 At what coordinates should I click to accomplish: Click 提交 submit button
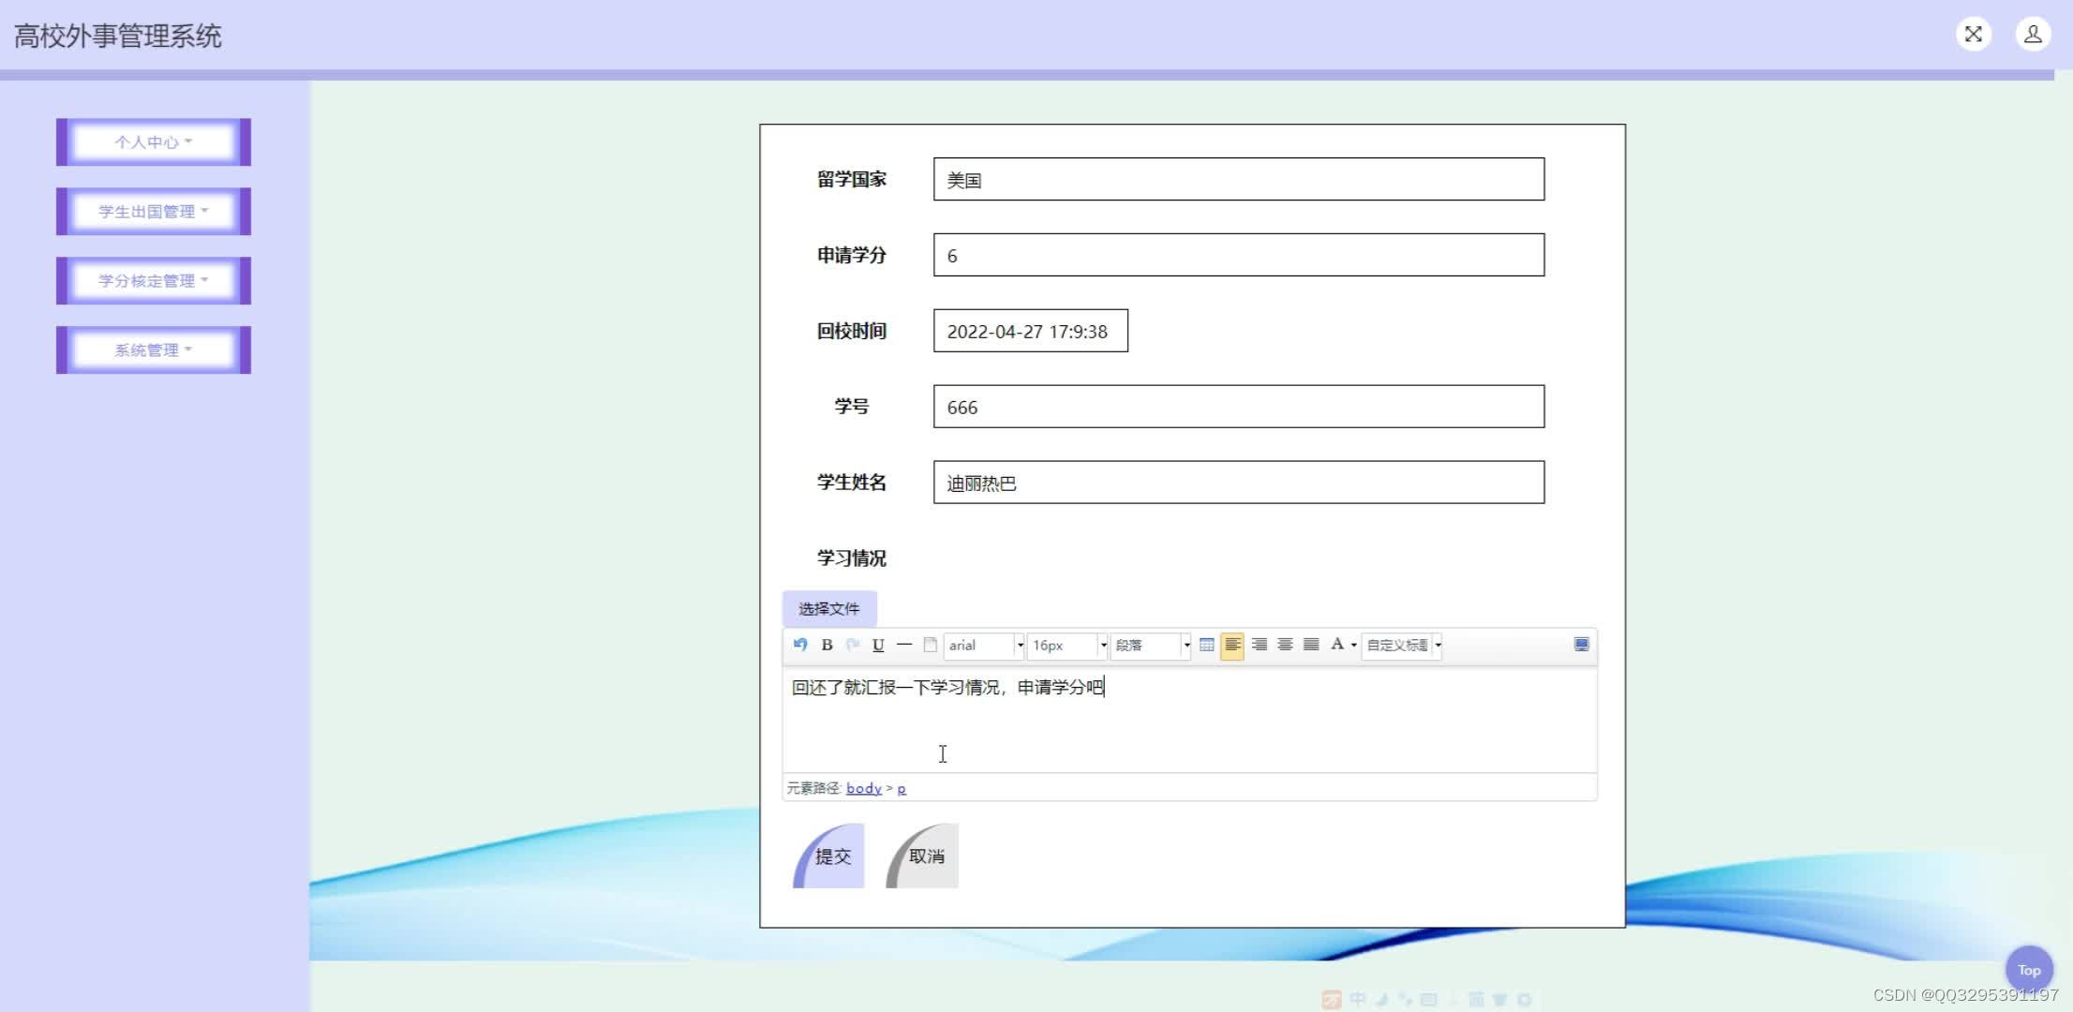[827, 856]
